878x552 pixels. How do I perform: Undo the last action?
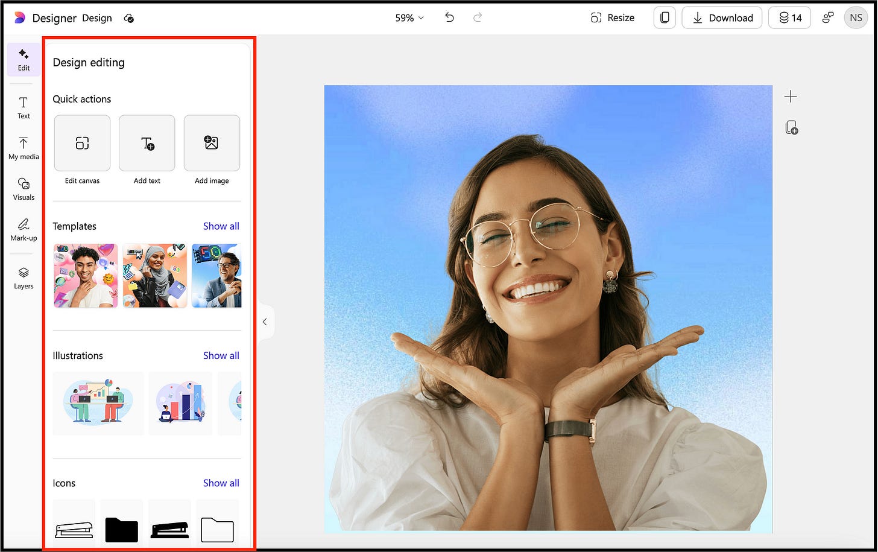pos(449,17)
